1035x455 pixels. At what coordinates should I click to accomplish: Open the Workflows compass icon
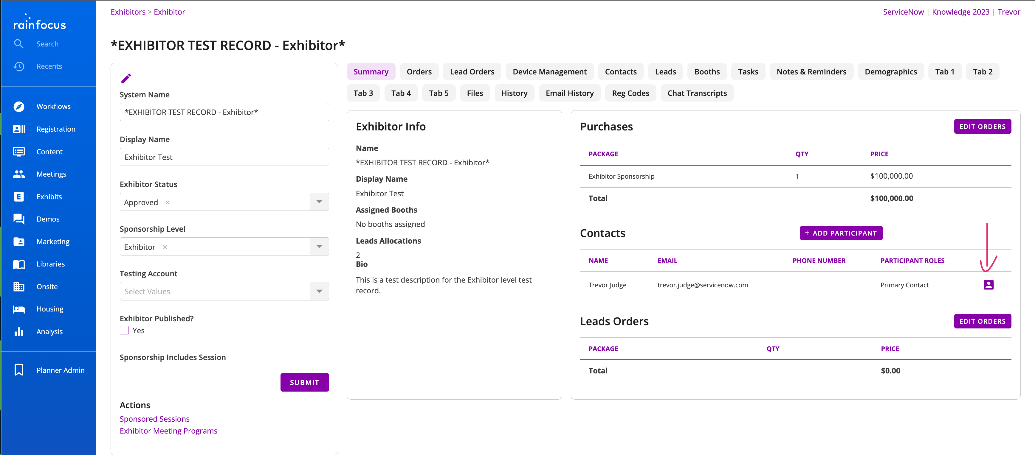tap(19, 106)
